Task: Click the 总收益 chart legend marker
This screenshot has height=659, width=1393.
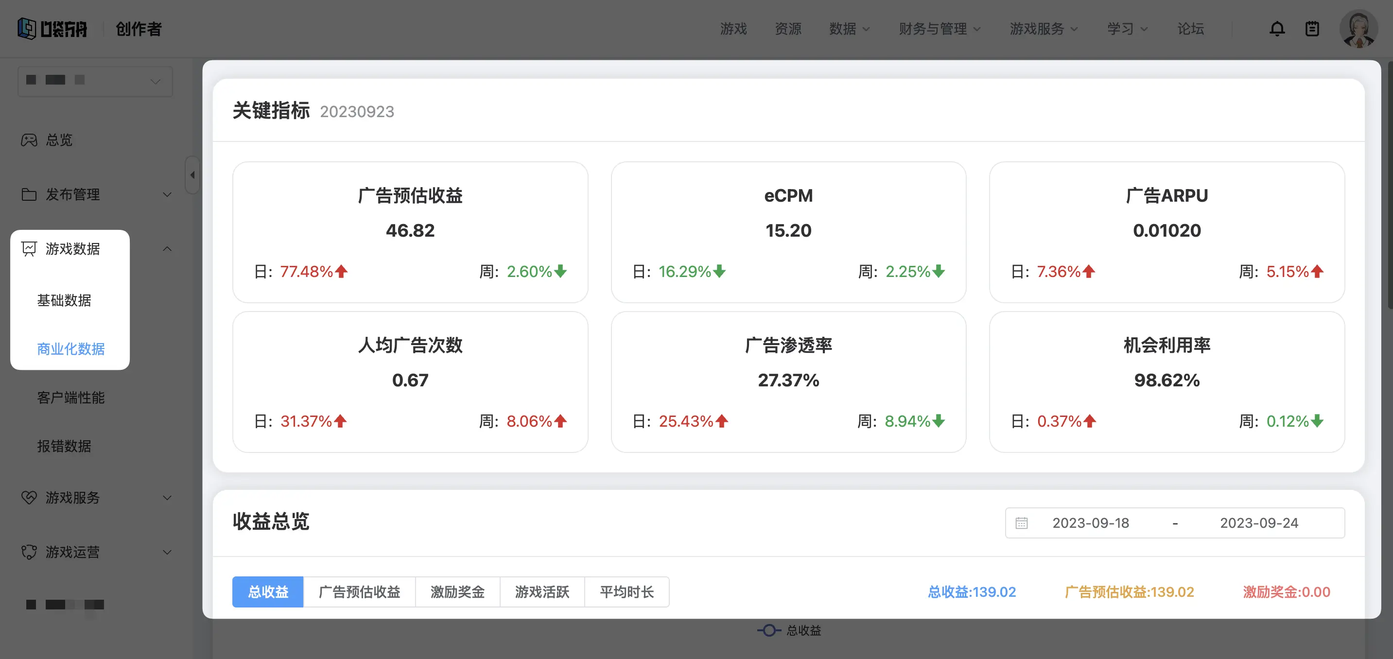Action: click(769, 630)
